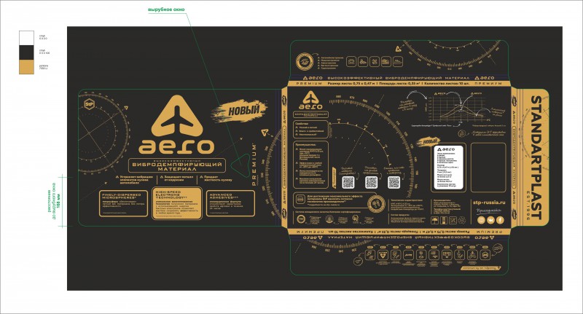Click the black color swatch in the legend
583x314 pixels.
point(26,52)
